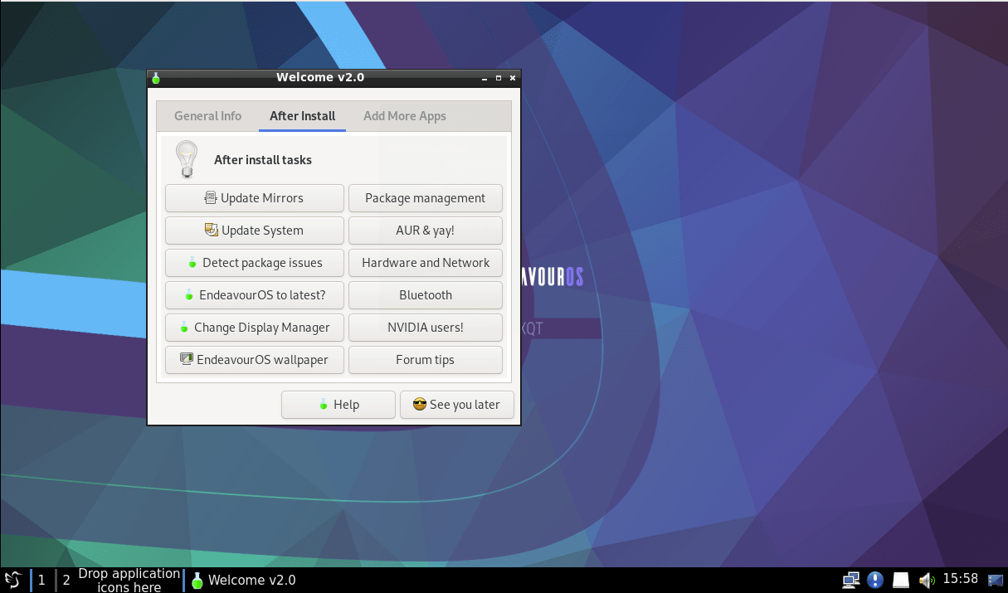Switch to desktop 1 in the pager
This screenshot has width=1008, height=593.
pos(41,580)
